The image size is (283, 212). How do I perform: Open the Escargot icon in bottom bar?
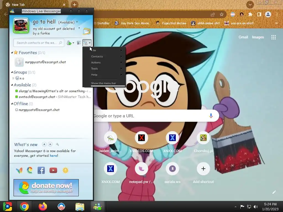[30, 170]
